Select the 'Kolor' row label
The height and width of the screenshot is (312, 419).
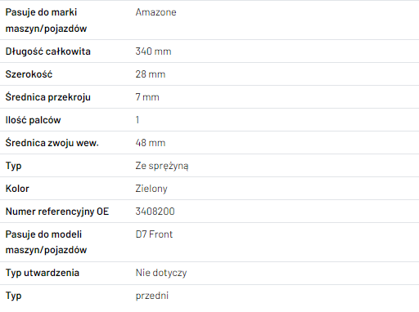pos(17,189)
